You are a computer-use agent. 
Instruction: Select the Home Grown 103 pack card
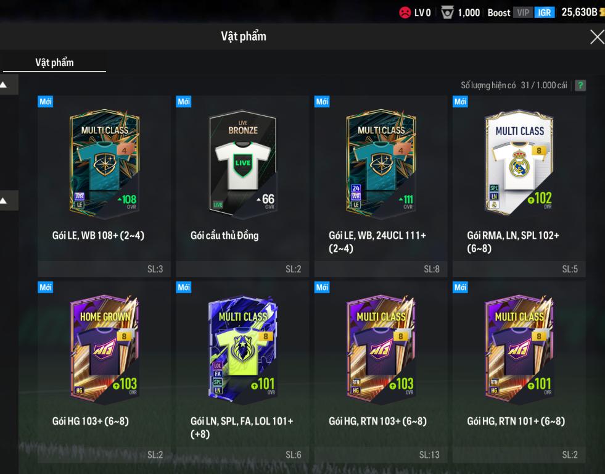[104, 372]
